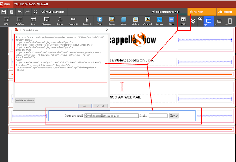Screen dimensions: 236x162
Task: Insert a Sub BOX element
Action: [x=20, y=21]
